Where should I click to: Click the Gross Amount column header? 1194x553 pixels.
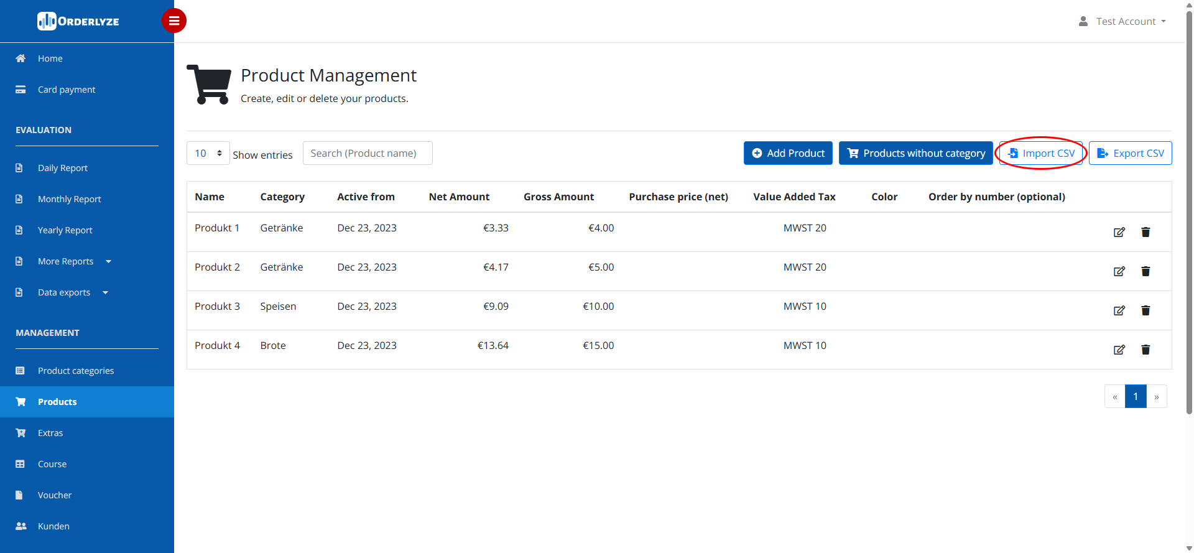558,197
